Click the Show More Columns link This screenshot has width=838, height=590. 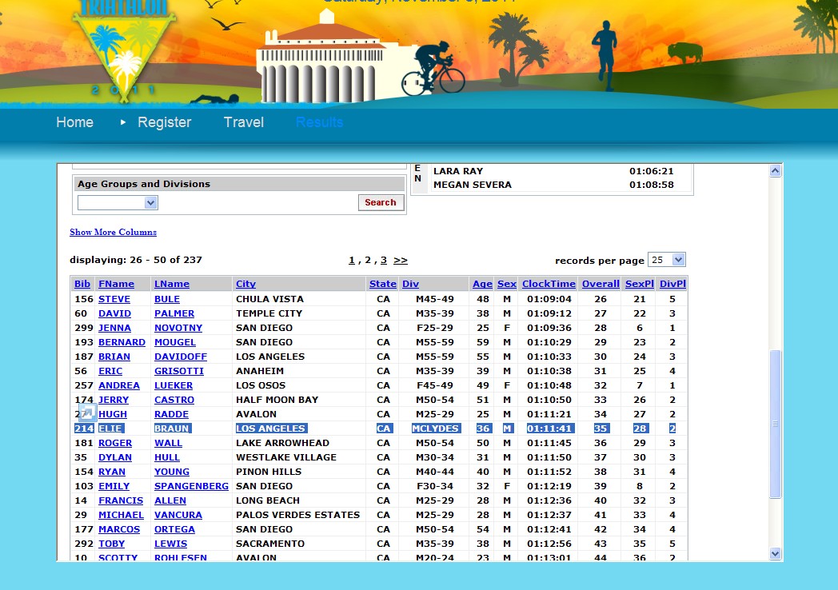[113, 233]
